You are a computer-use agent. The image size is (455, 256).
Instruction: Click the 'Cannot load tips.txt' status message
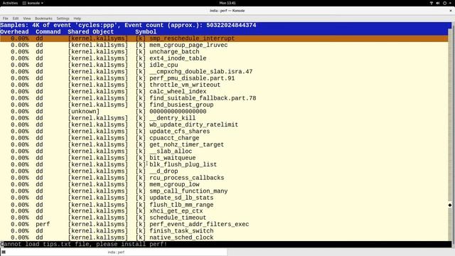[84, 245]
